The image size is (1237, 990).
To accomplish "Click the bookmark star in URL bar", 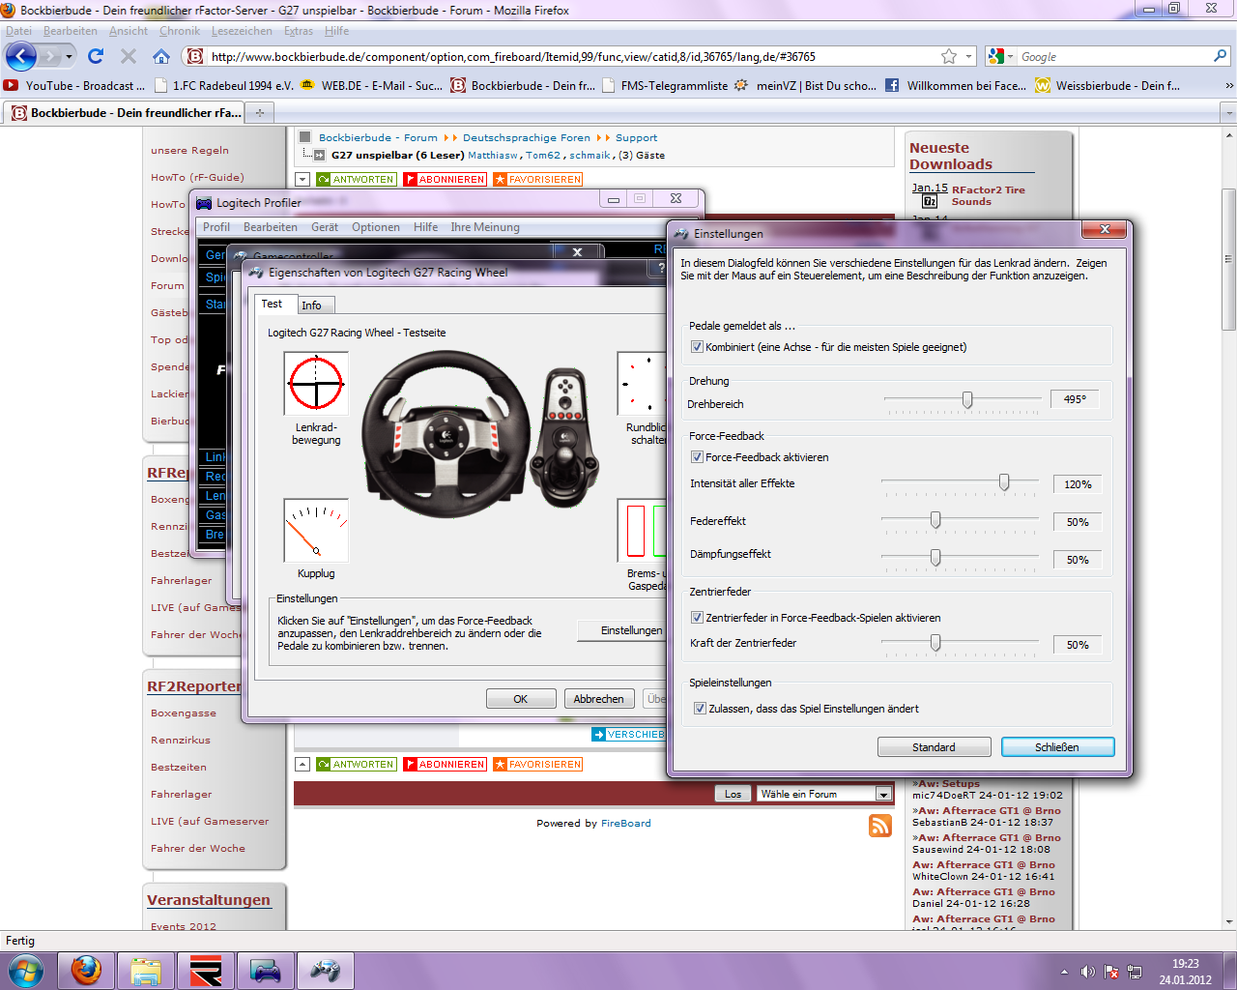I will click(949, 56).
